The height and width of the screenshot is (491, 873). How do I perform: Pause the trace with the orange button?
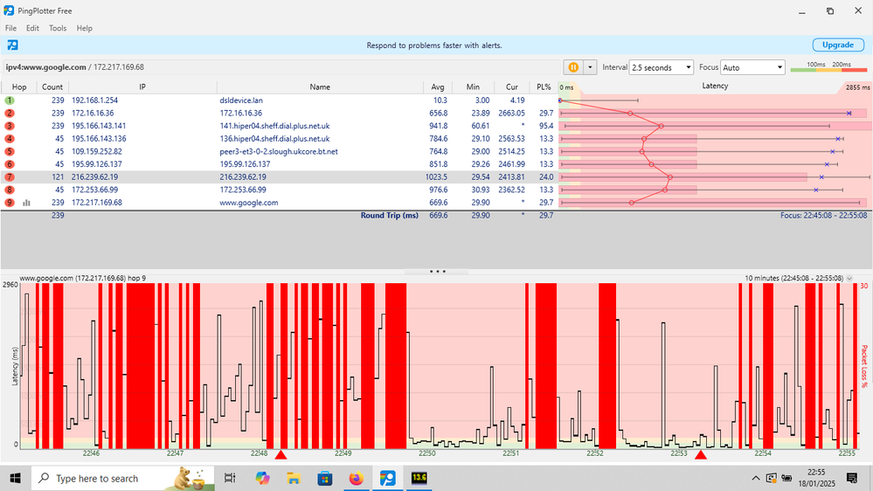(574, 67)
